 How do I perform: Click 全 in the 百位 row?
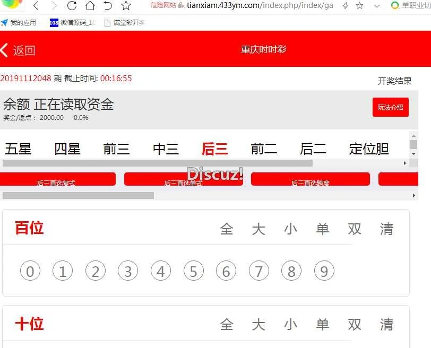coord(227,229)
